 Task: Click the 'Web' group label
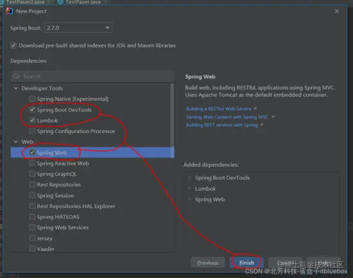pyautogui.click(x=27, y=142)
